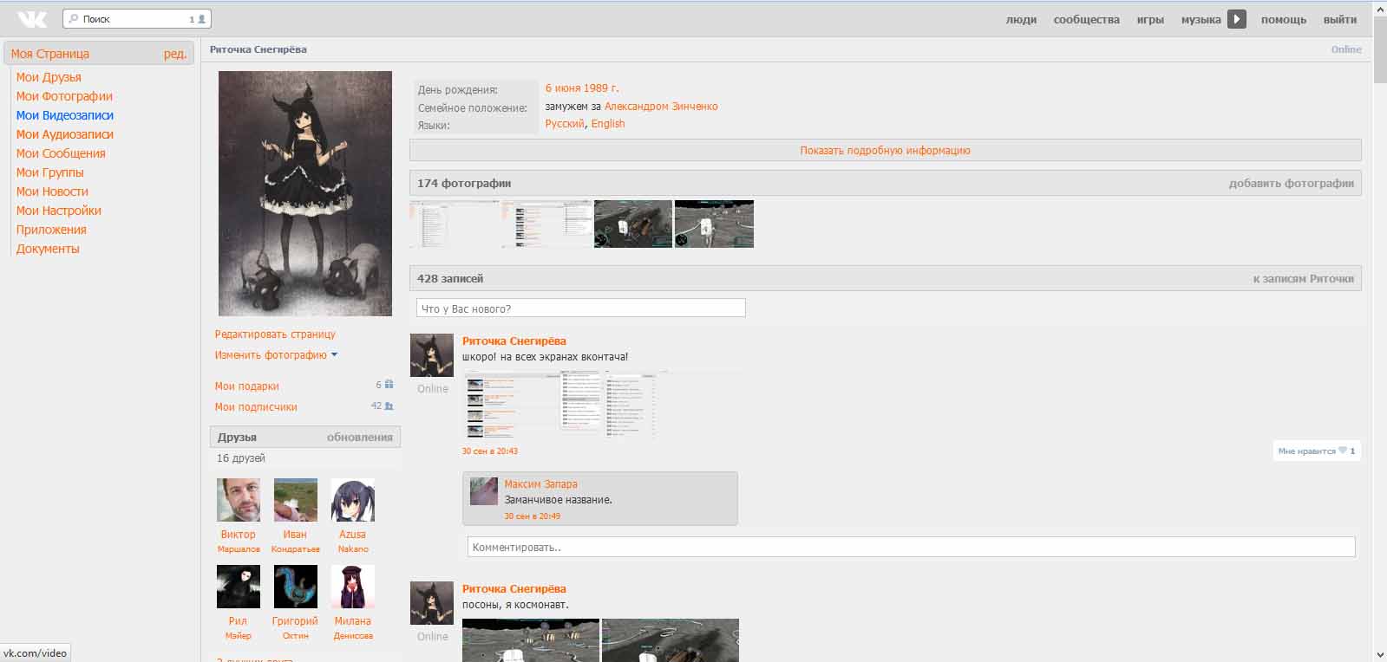Viewport: 1387px width, 662px height.
Task: Open the last photo thumbnail in photo strip
Action: click(714, 224)
